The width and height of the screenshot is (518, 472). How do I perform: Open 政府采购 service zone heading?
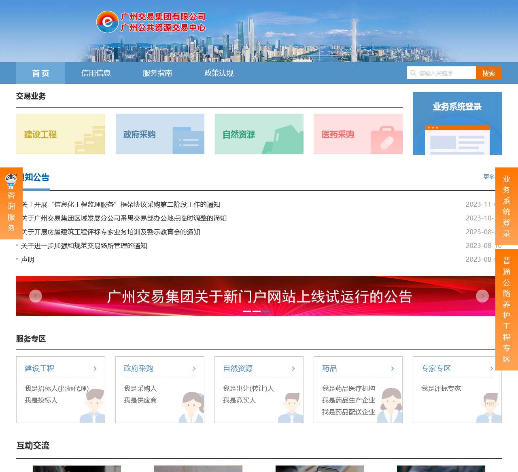pyautogui.click(x=139, y=368)
